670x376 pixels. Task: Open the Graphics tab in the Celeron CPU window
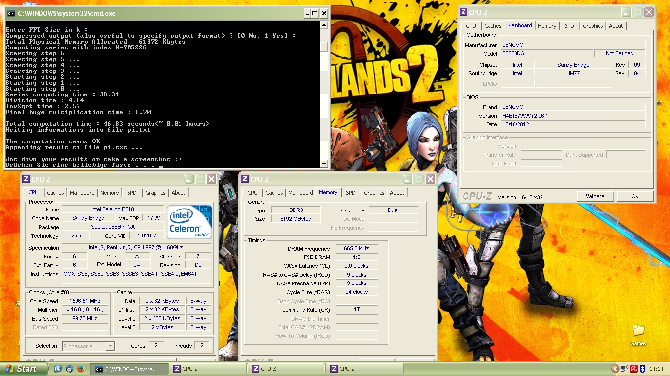(155, 193)
